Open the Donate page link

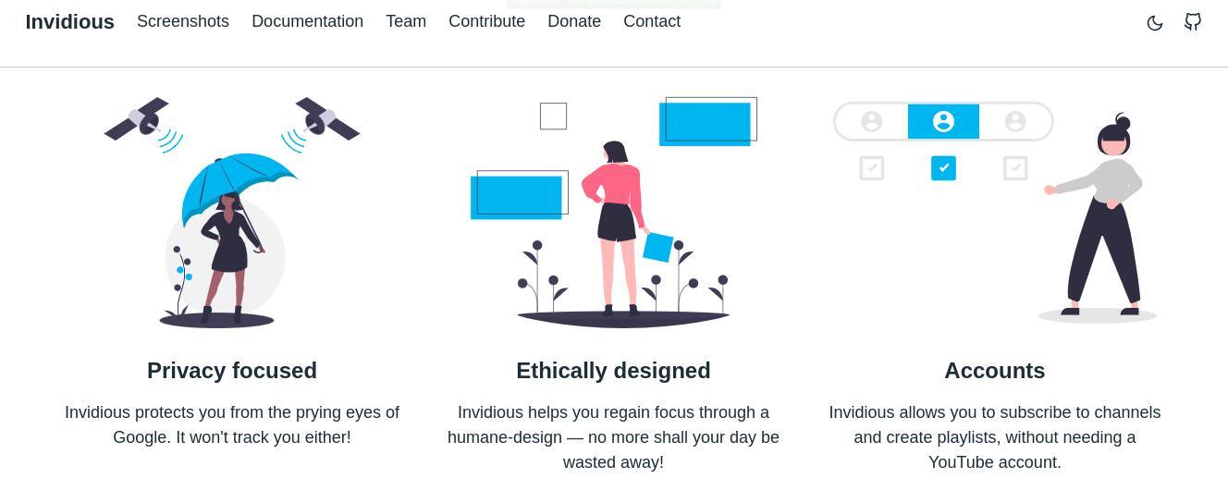[574, 21]
